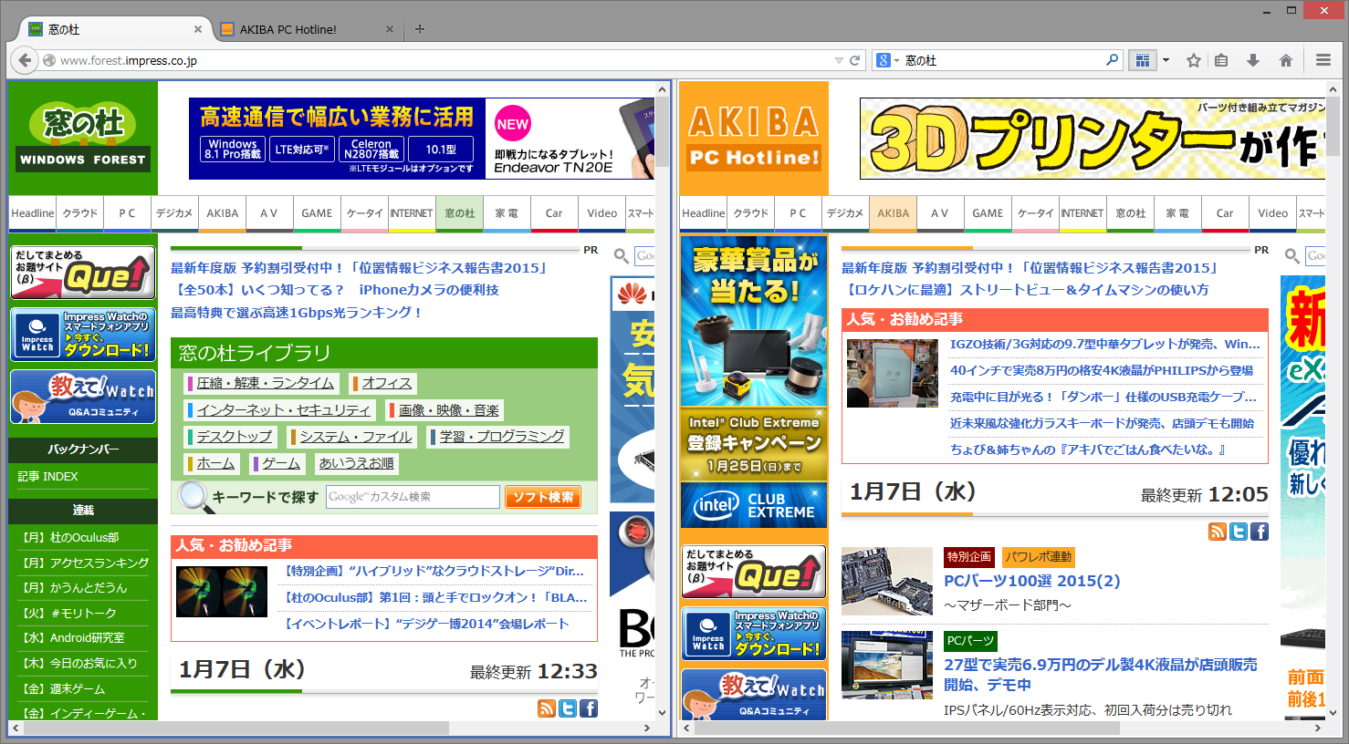Click the Oculus article thumbnail in 窓の杜 pane
Image resolution: width=1349 pixels, height=744 pixels.
pyautogui.click(x=222, y=592)
